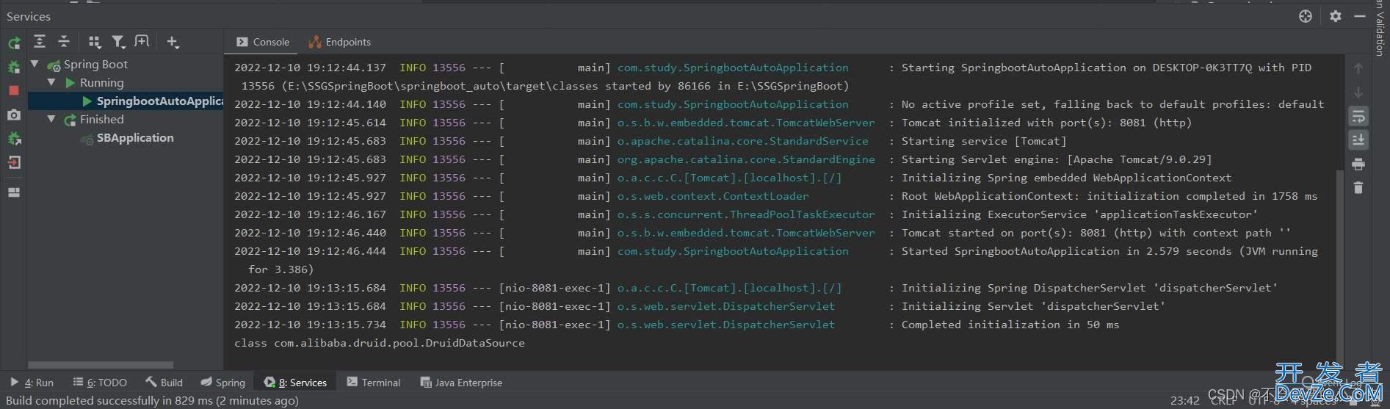Collapse the Running tree node
This screenshot has width=1390, height=409.
pos(51,83)
